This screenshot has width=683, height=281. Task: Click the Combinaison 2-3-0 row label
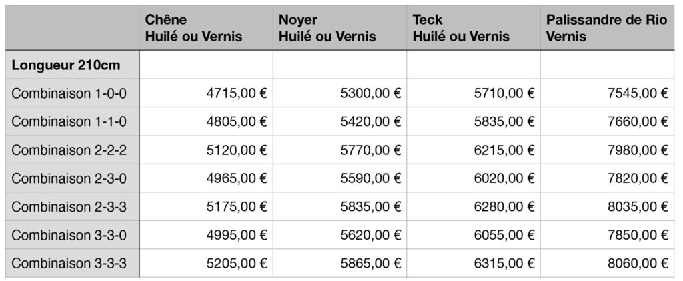pyautogui.click(x=69, y=178)
